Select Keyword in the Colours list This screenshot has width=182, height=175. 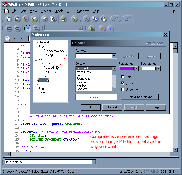(x=82, y=89)
